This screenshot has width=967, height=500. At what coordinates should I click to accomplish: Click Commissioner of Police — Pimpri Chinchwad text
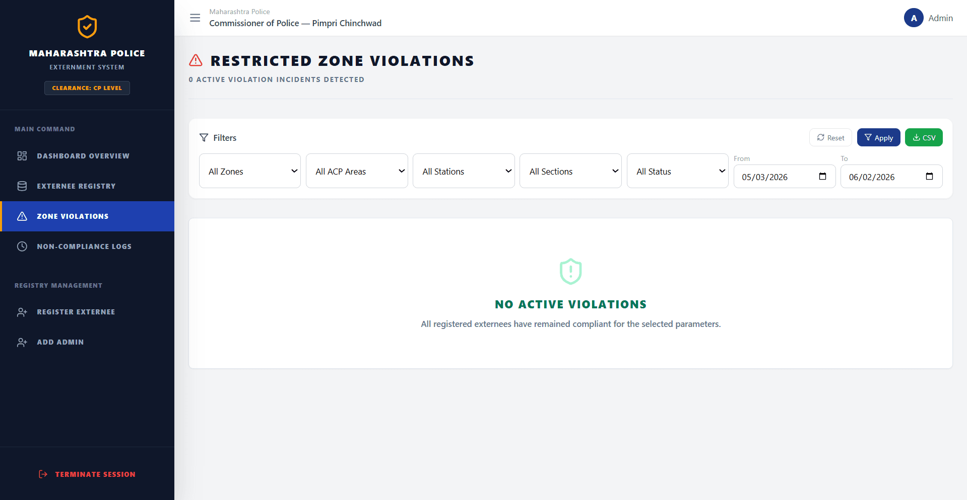[x=295, y=23]
